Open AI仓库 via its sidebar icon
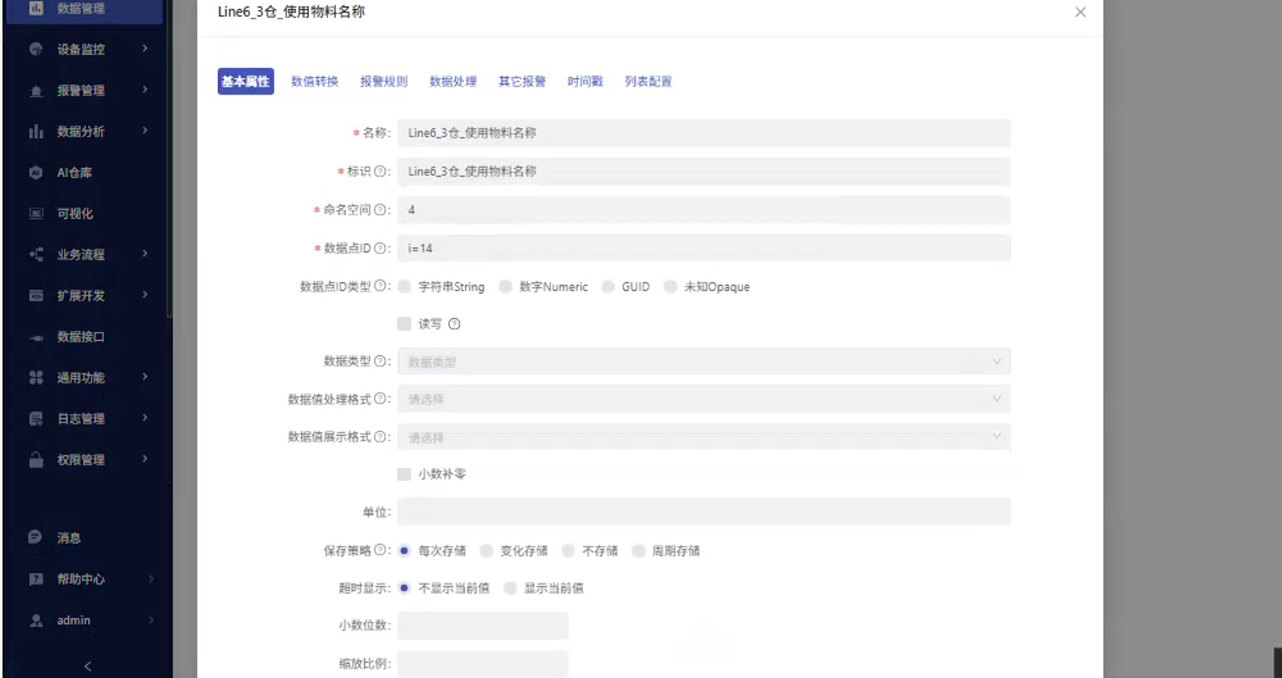Viewport: 1282px width, 678px height. point(36,173)
